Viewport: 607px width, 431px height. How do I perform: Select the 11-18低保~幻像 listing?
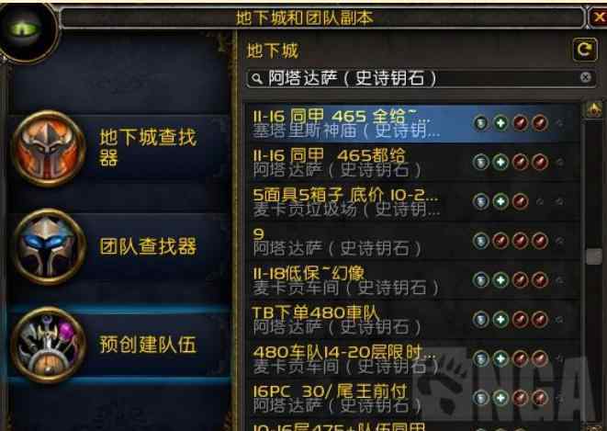tap(413, 280)
